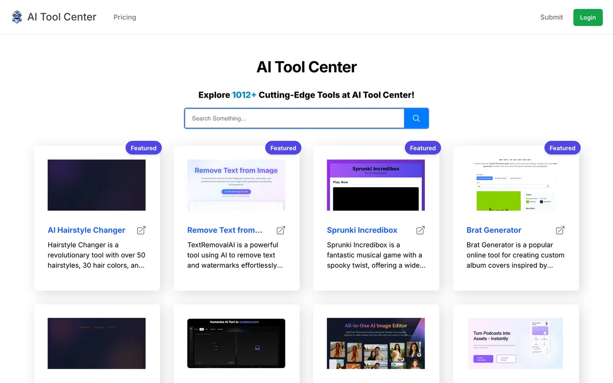Open the Brat Generator title link
The height and width of the screenshot is (383, 613).
pyautogui.click(x=494, y=230)
